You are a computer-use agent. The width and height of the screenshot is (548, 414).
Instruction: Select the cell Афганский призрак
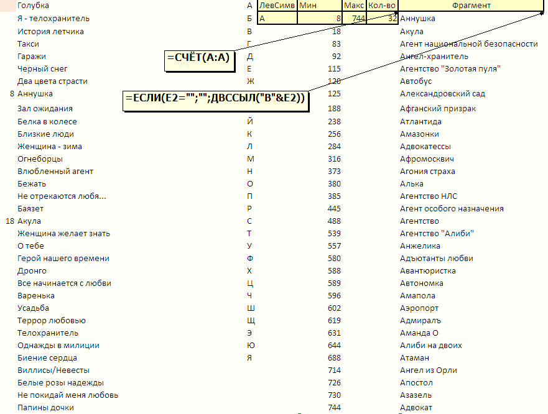(x=438, y=109)
